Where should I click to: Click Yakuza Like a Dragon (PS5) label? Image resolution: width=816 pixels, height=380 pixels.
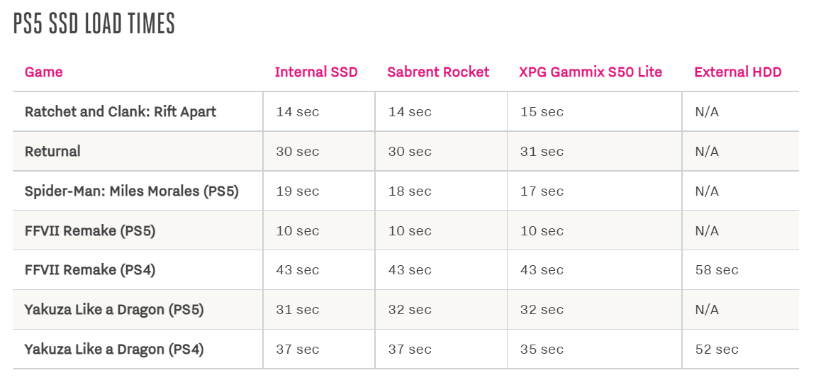[114, 309]
